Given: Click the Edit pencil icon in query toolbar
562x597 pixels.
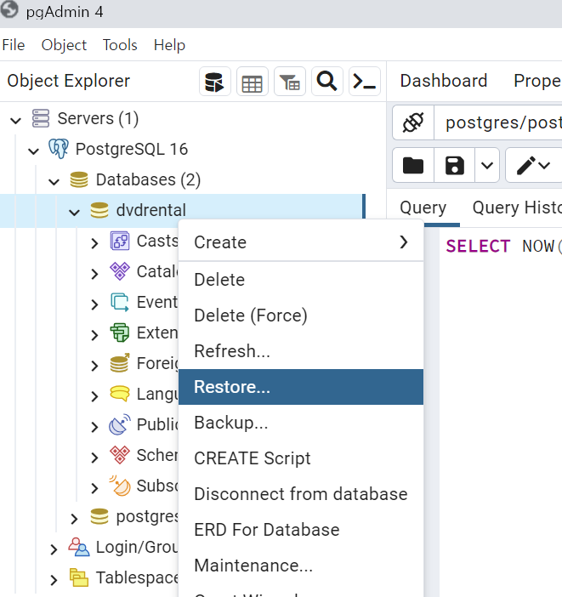Looking at the screenshot, I should (525, 166).
